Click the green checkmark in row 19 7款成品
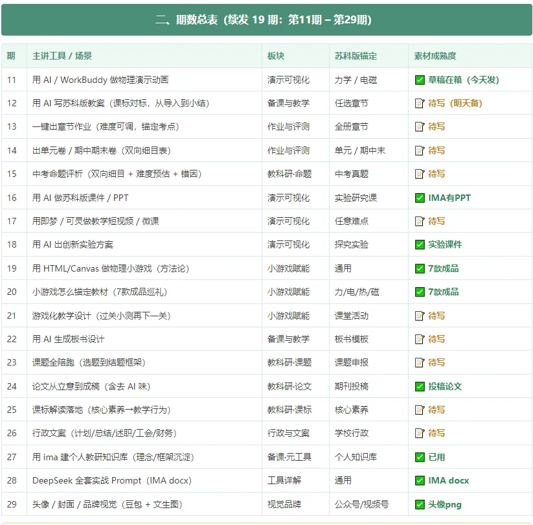Image resolution: width=533 pixels, height=525 pixels. [x=420, y=268]
